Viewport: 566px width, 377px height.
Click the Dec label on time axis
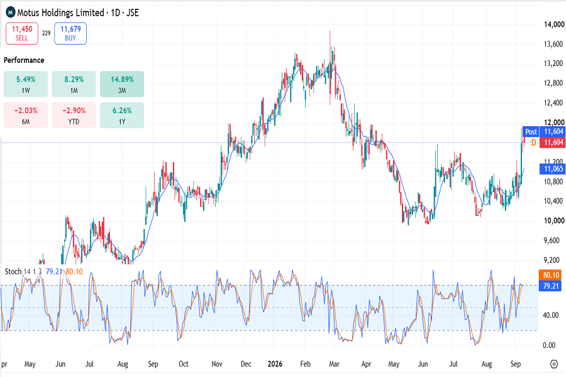pos(246,364)
